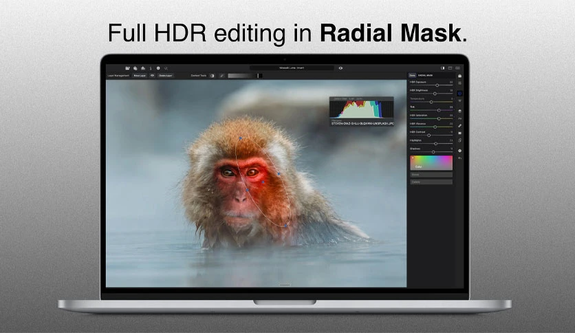
Task: Open the layers stack icon in right sidebar
Action: tap(460, 111)
